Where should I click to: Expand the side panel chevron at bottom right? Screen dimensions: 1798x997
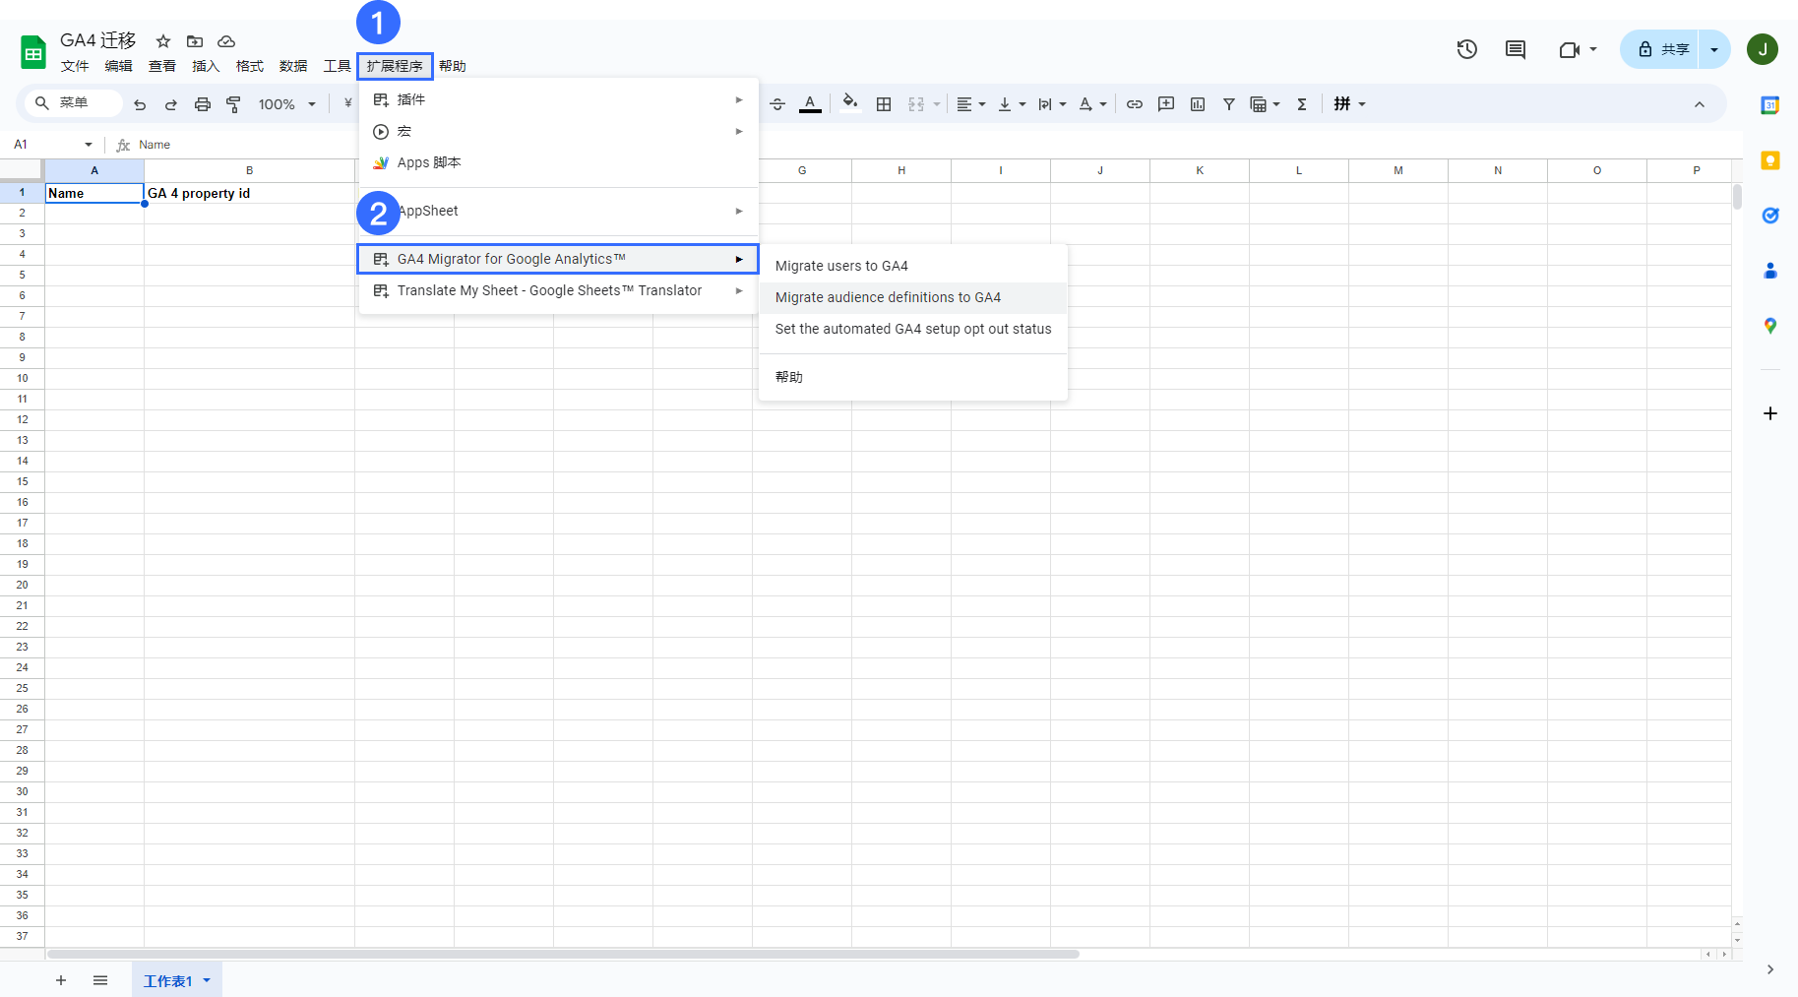tap(1770, 969)
